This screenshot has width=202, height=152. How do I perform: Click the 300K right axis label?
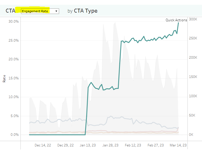point(193,19)
